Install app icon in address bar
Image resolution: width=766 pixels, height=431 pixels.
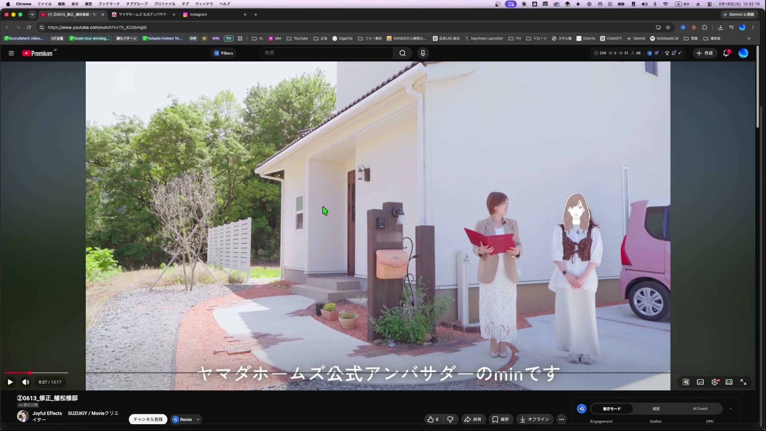coord(658,27)
